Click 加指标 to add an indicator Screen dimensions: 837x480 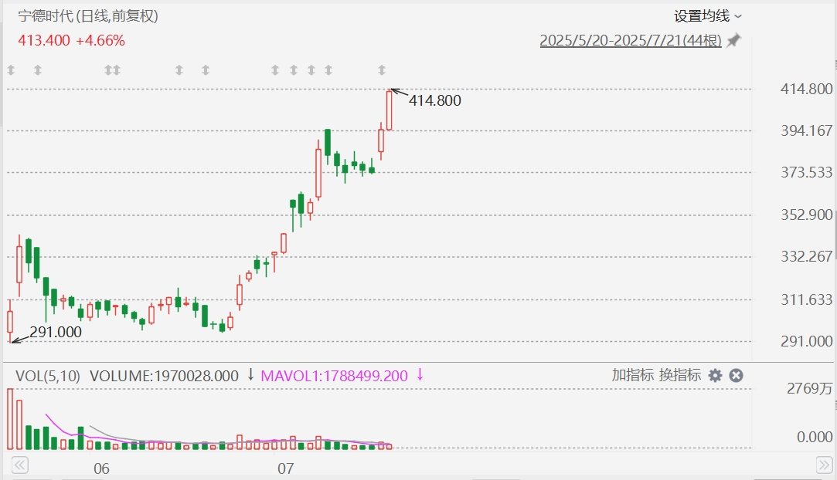click(632, 375)
